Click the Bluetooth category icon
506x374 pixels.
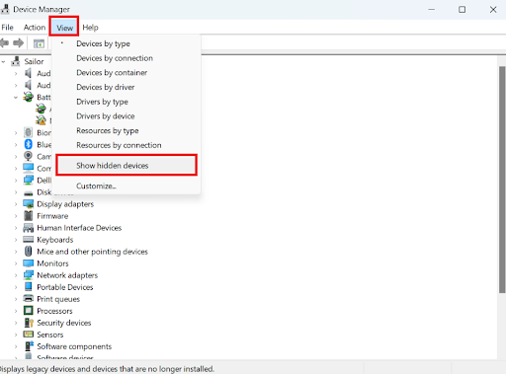click(29, 144)
